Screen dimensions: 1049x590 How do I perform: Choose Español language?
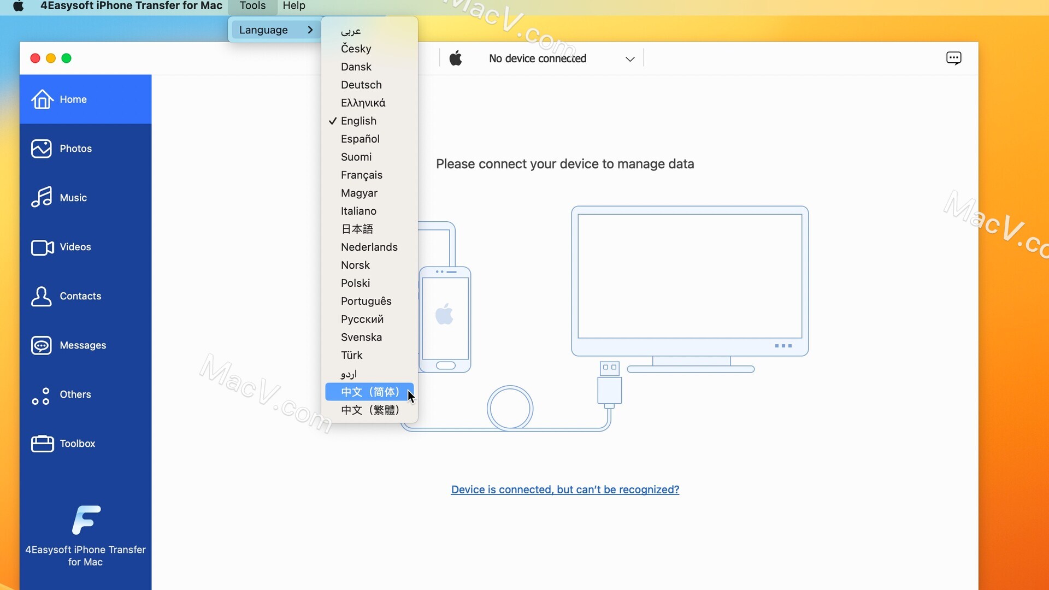click(370, 139)
